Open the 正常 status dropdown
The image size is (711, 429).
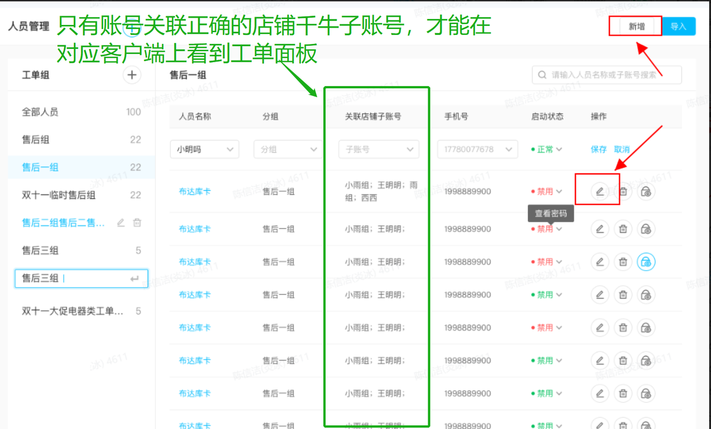pos(547,149)
